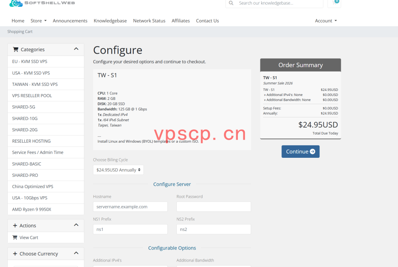Screen dimensions: 398x267
Task: Click the Summer Sale 2026 text
Action: pyautogui.click(x=278, y=83)
